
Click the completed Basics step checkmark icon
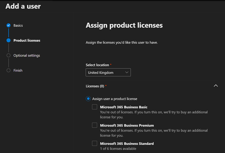coord(9,26)
